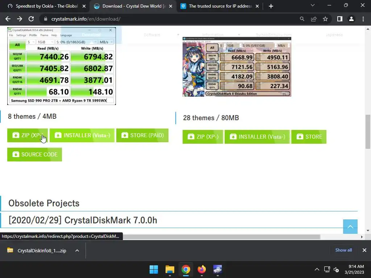Image resolution: width=371 pixels, height=278 pixels.
Task: Open the rightmost pinned taskbar app
Action: 217,269
